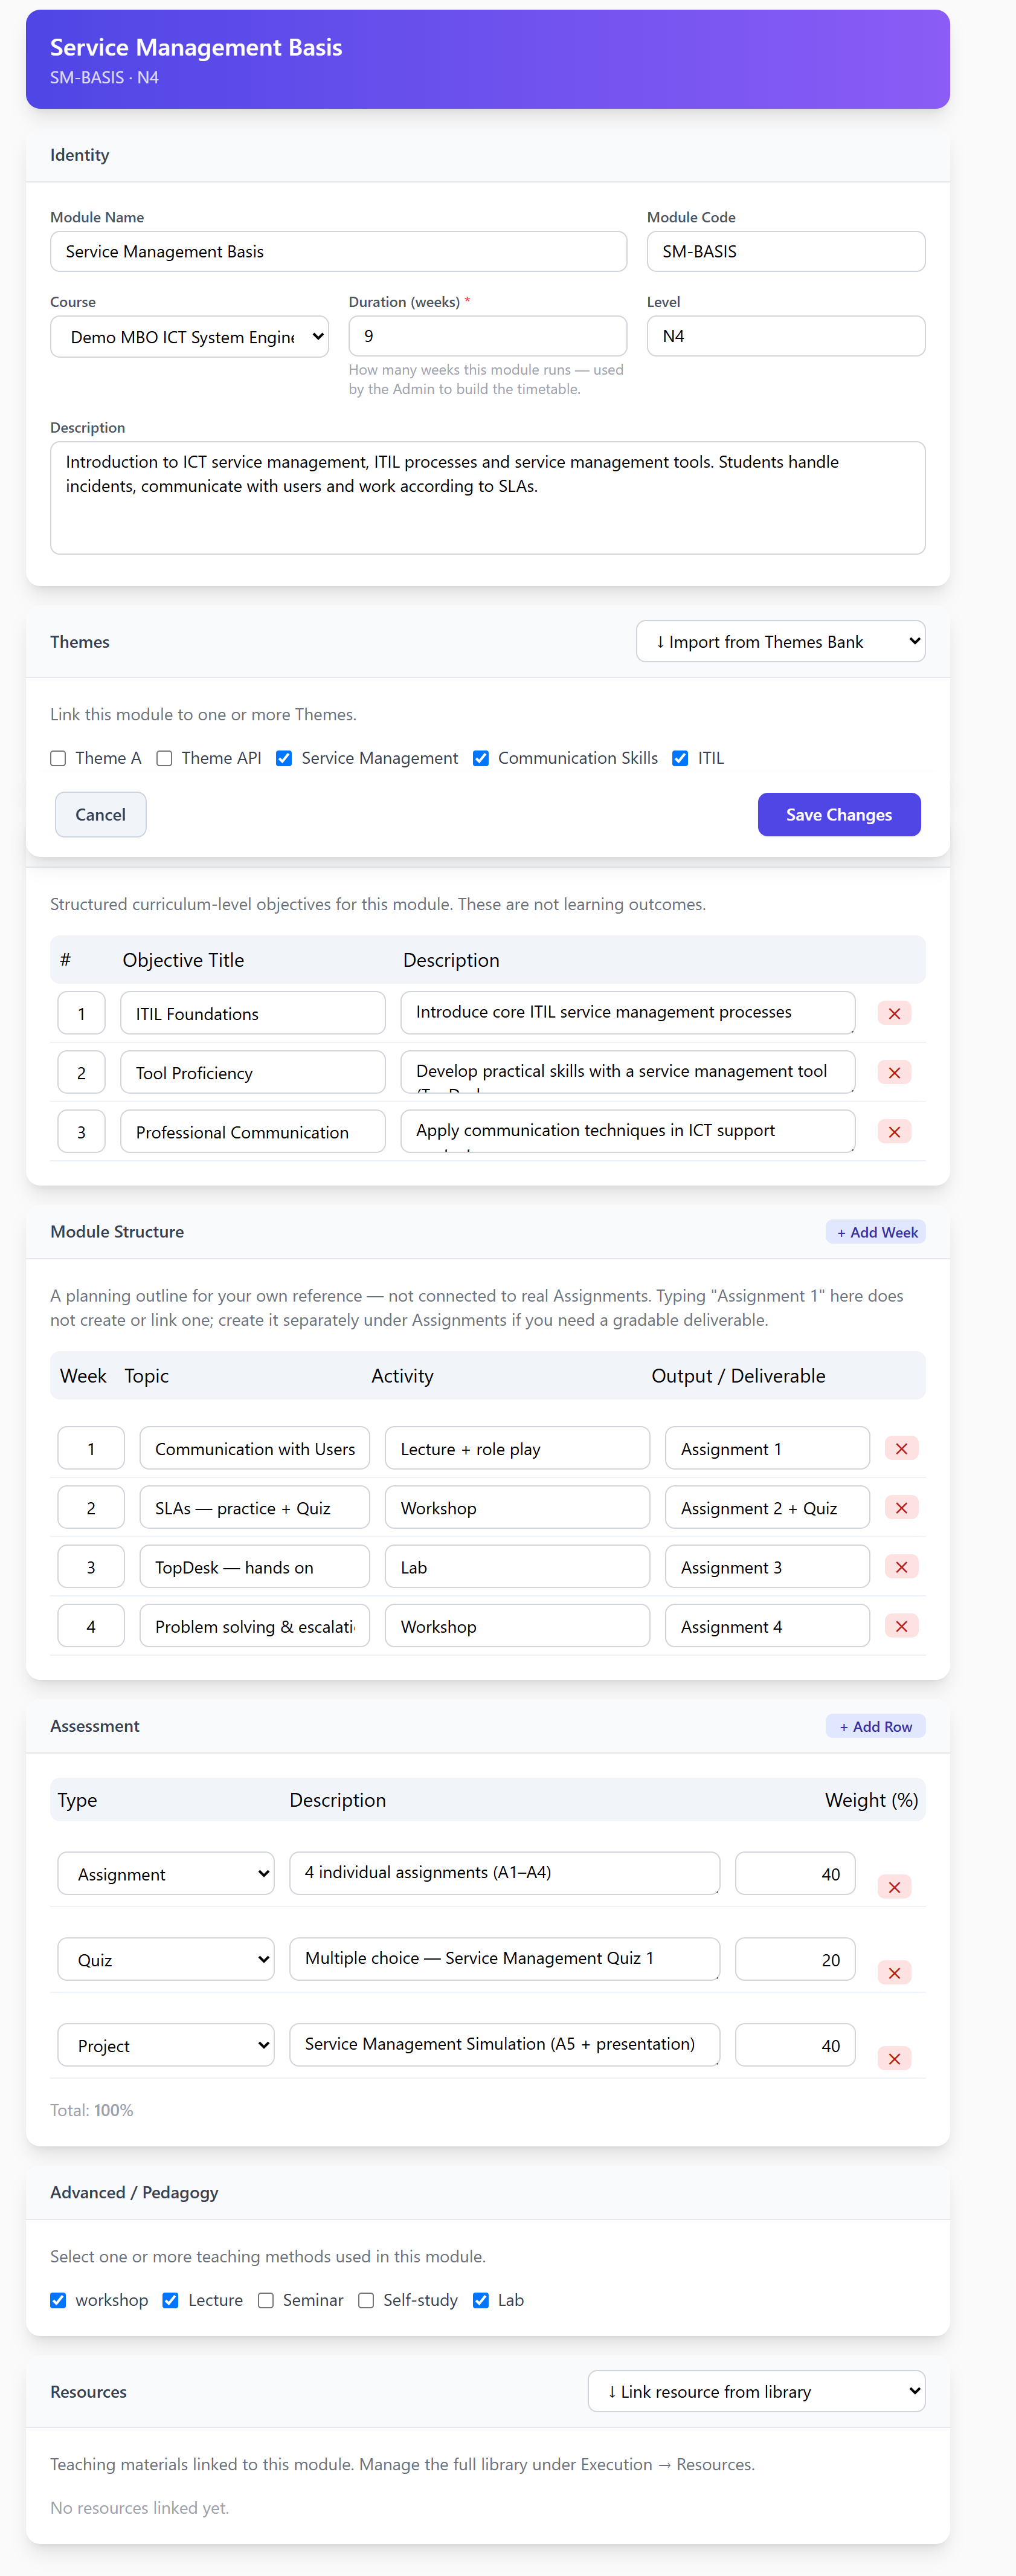Edit the Module Name field
The width and height of the screenshot is (1016, 2576).
338,251
